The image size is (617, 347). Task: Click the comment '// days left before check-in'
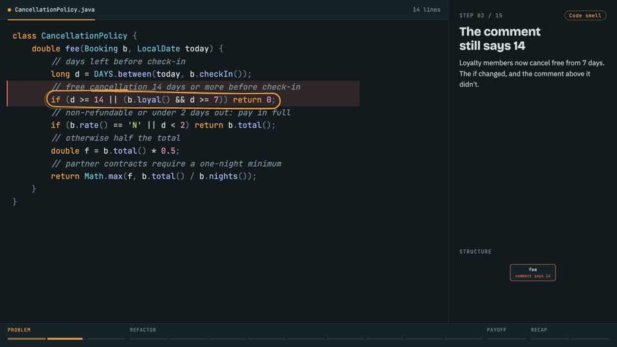118,62
